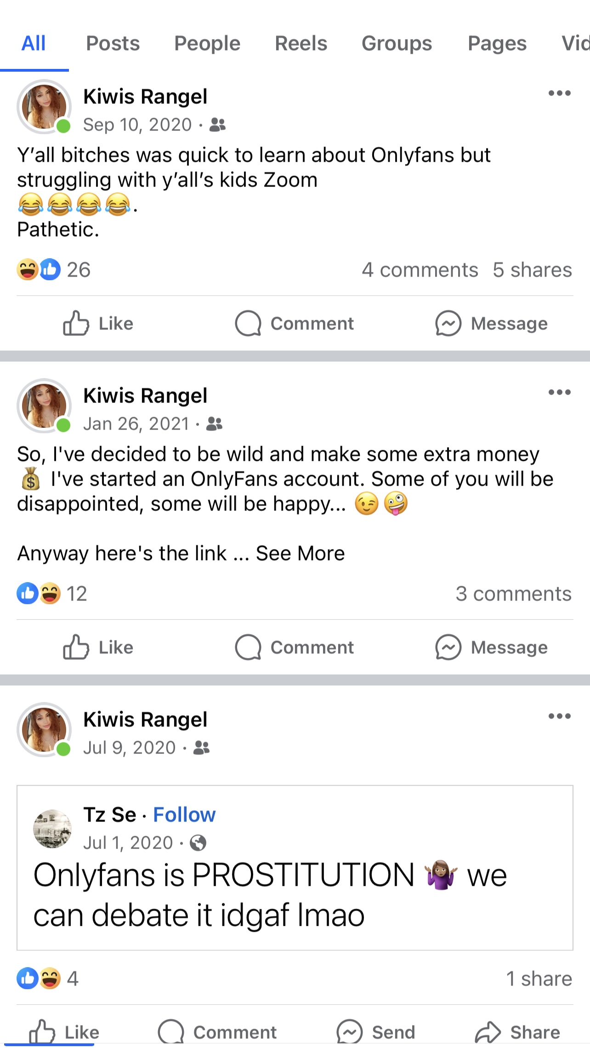590x1048 pixels.
Task: Tap Send messenger icon on bottom post
Action: 350,1032
